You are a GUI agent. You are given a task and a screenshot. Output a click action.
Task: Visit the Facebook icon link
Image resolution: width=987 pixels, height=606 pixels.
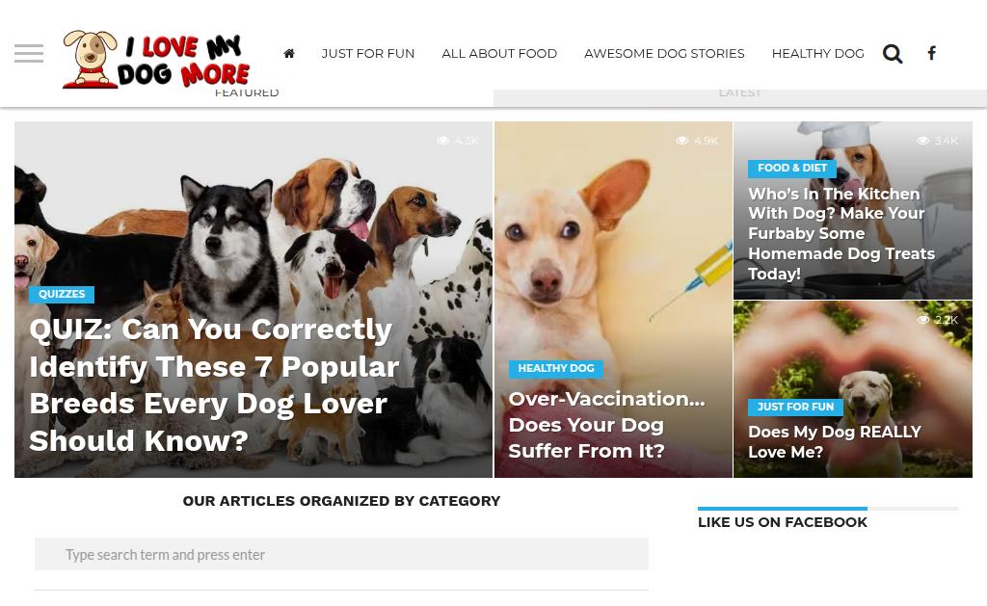(932, 53)
